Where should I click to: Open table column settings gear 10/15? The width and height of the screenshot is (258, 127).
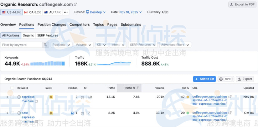[x=226, y=79]
